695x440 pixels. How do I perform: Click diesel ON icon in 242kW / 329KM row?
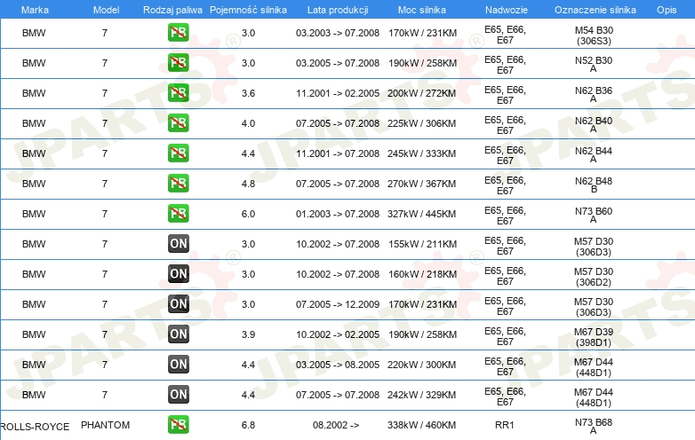tap(178, 395)
